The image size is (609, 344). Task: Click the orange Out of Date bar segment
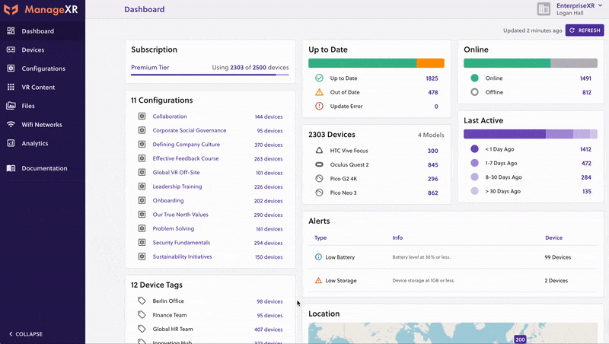(x=430, y=63)
